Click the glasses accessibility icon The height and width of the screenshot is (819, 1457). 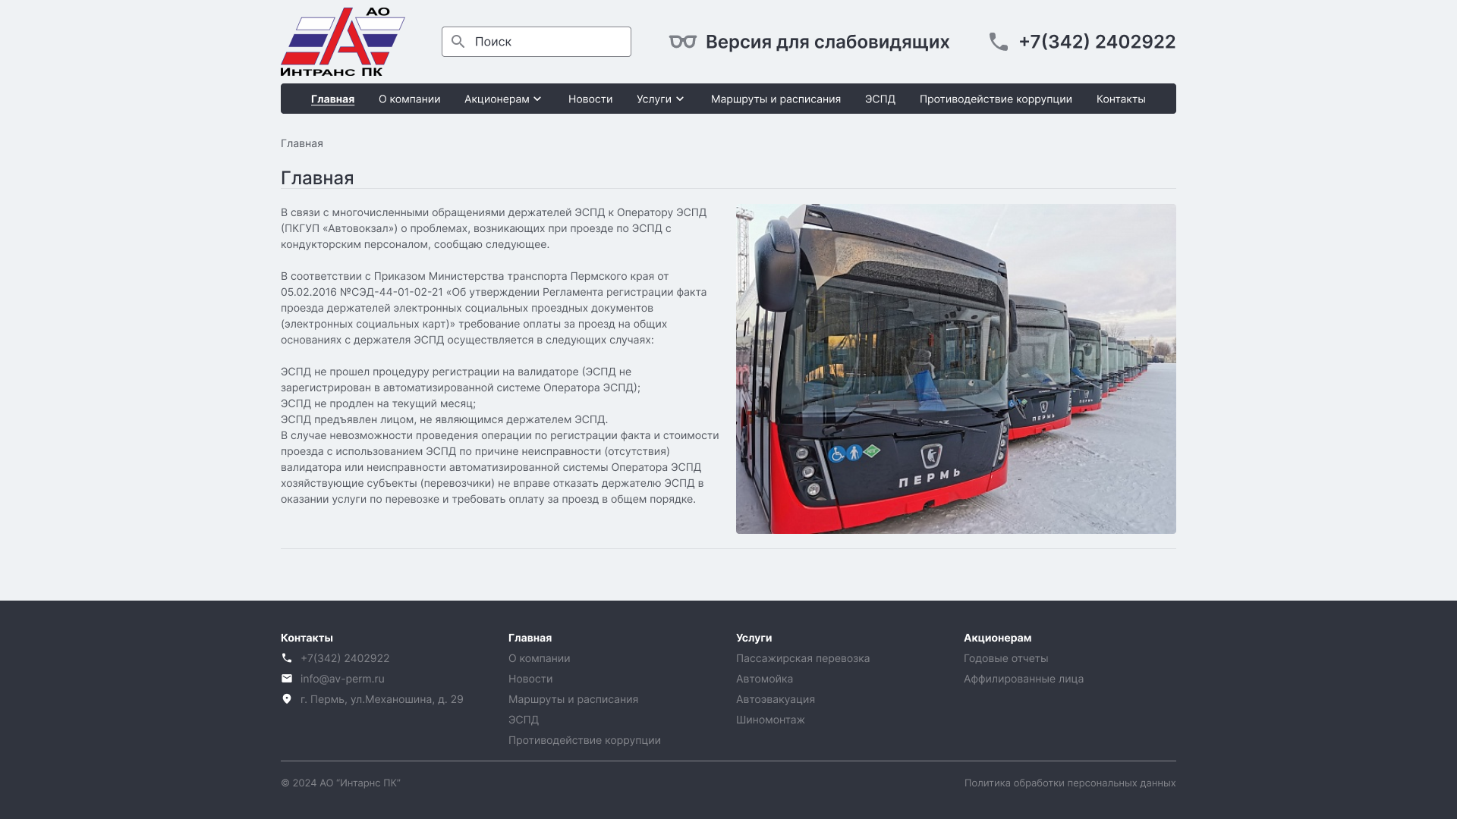click(x=682, y=42)
